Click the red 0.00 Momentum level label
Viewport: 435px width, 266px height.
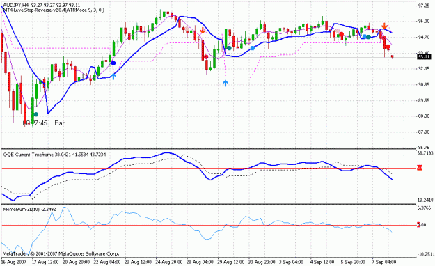click(422, 225)
